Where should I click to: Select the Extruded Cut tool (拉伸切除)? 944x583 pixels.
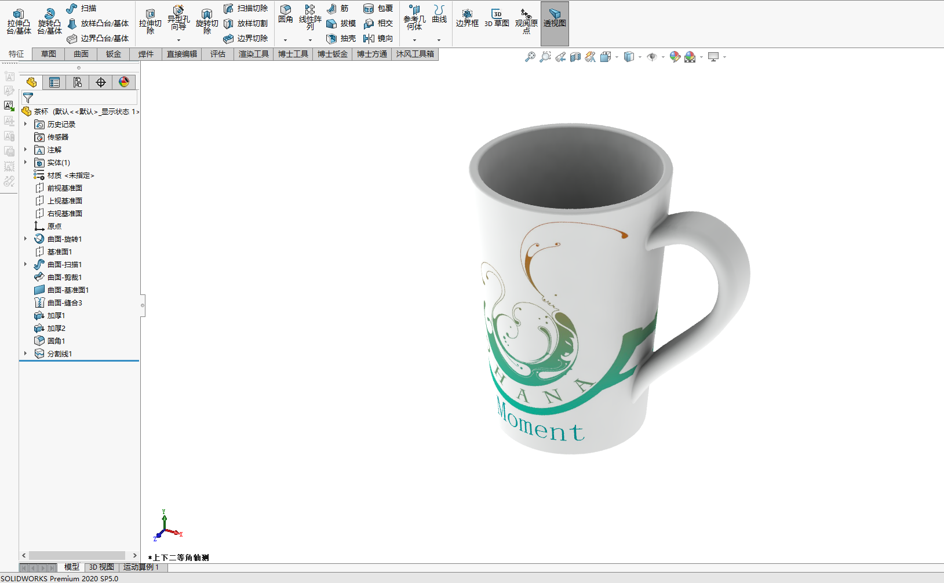coord(150,21)
